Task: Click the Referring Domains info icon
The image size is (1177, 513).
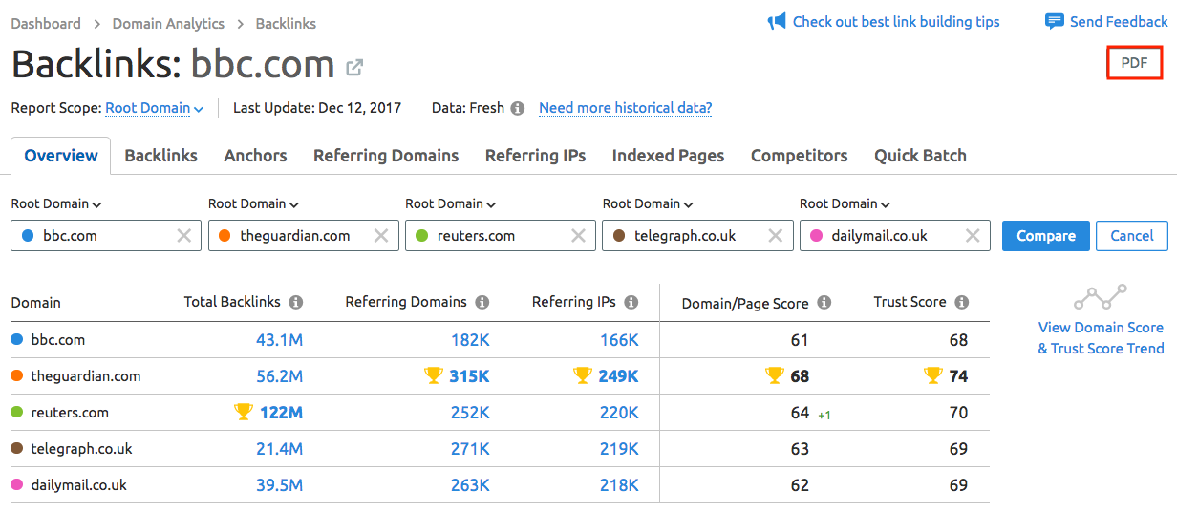Action: tap(482, 302)
